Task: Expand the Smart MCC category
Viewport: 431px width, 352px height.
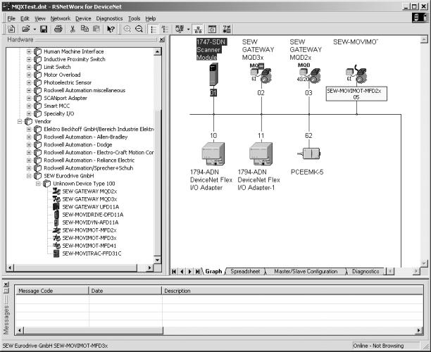Action: tap(29, 106)
